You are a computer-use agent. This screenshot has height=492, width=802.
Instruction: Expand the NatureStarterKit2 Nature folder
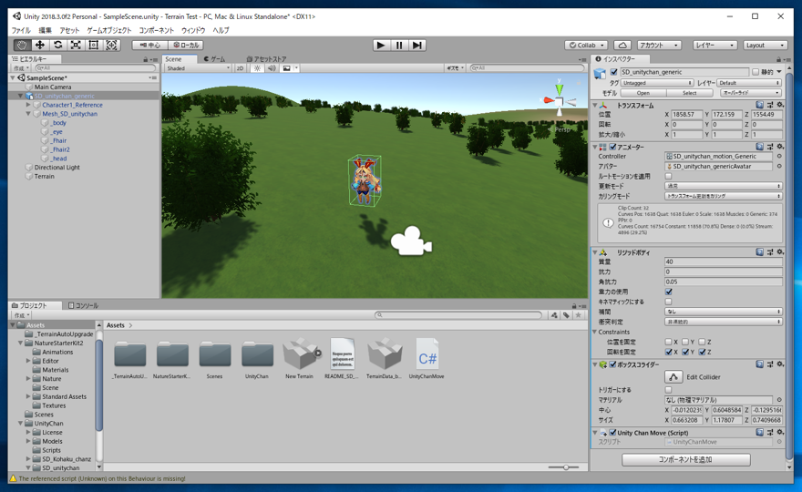pyautogui.click(x=28, y=378)
